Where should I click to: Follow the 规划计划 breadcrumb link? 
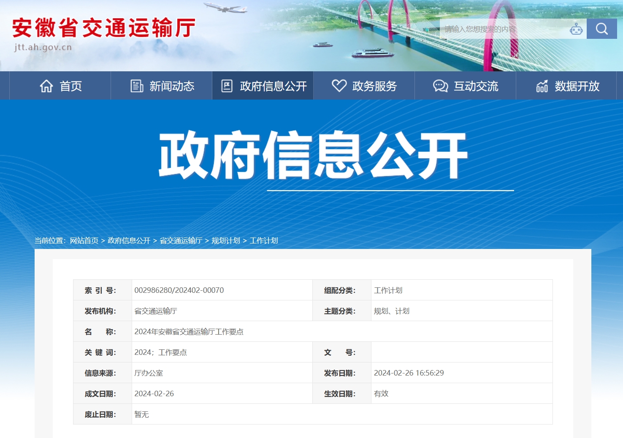226,241
